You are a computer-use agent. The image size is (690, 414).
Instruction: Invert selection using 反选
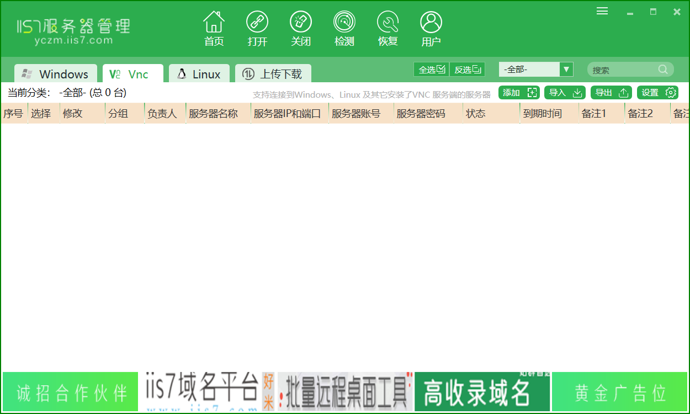(467, 70)
